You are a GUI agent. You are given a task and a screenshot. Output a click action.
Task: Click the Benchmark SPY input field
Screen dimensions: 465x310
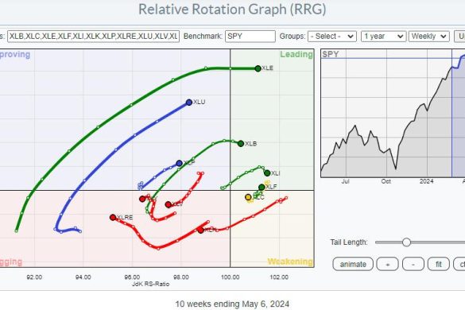click(250, 37)
